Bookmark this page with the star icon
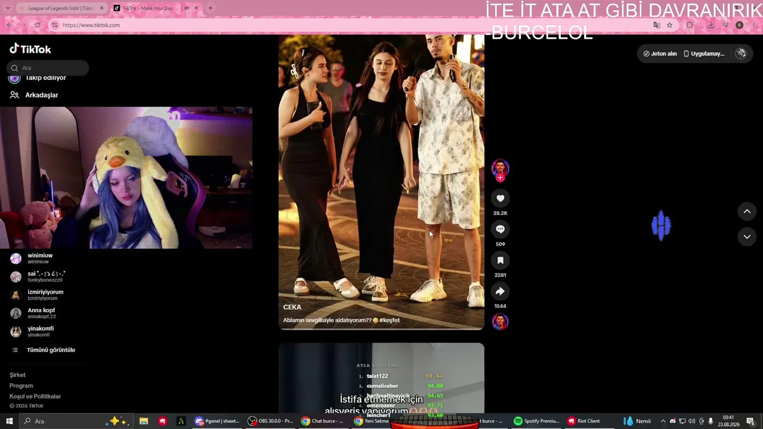 (x=670, y=25)
